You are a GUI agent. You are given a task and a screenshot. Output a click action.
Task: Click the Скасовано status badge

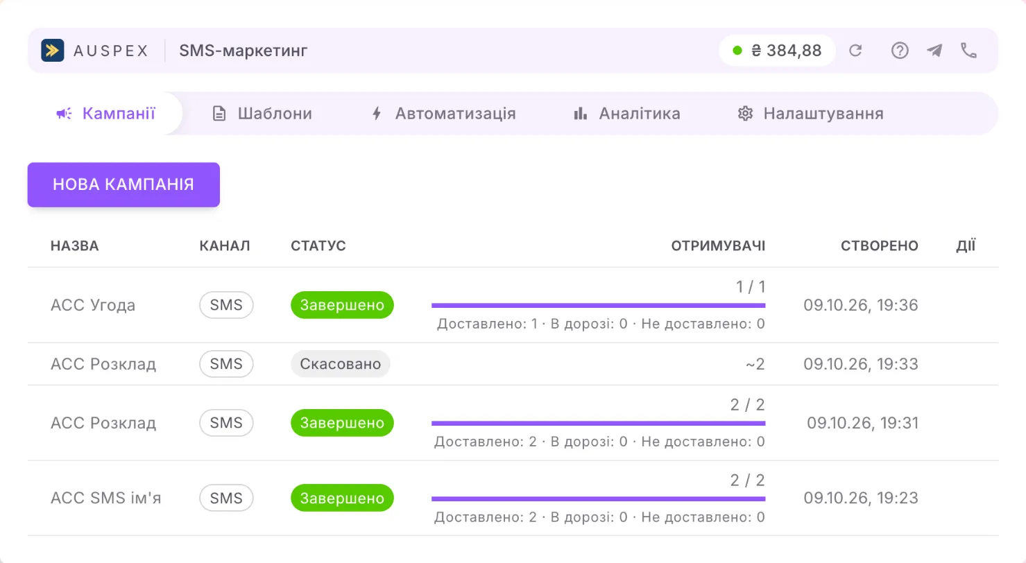(341, 364)
